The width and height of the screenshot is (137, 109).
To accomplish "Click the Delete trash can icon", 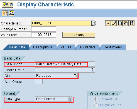I will coord(131,23).
